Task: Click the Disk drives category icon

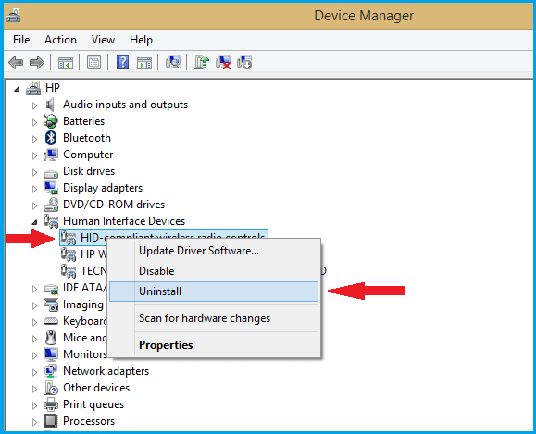Action: point(51,173)
